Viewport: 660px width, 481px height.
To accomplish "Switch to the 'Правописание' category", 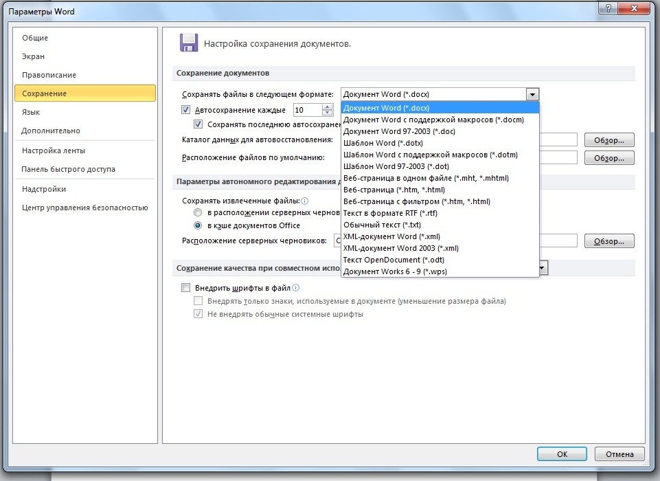I will [x=85, y=75].
